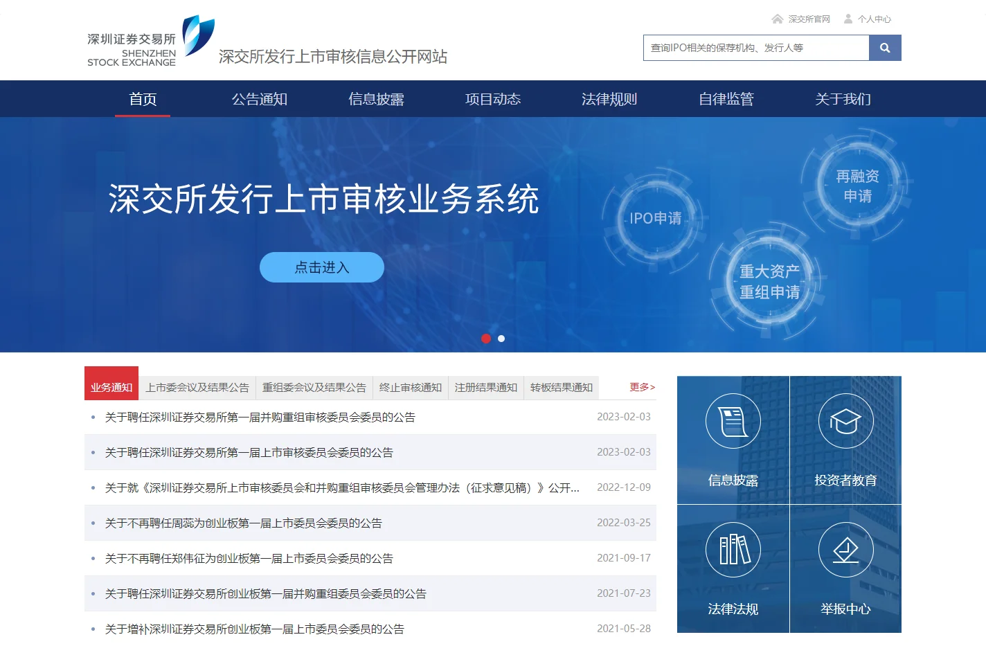Click the 重大资产重组申请 circle graphic
This screenshot has width=986, height=646.
[x=769, y=281]
